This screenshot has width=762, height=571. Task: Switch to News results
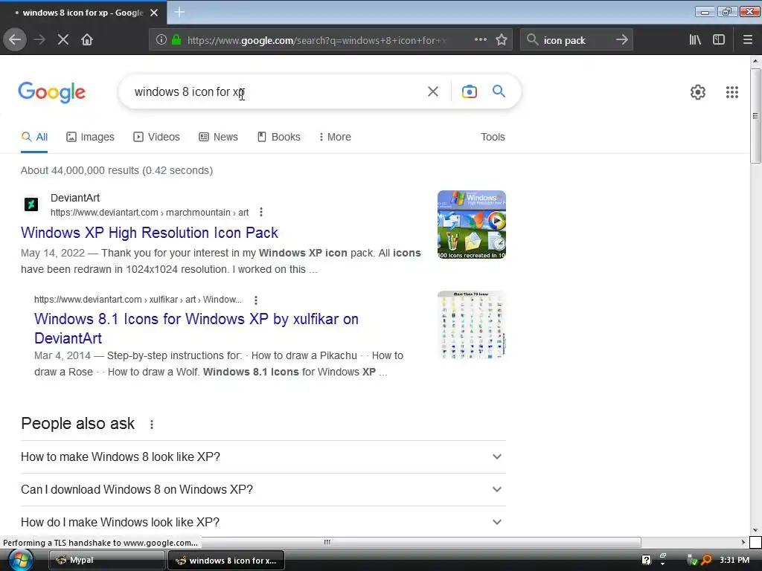[218, 137]
